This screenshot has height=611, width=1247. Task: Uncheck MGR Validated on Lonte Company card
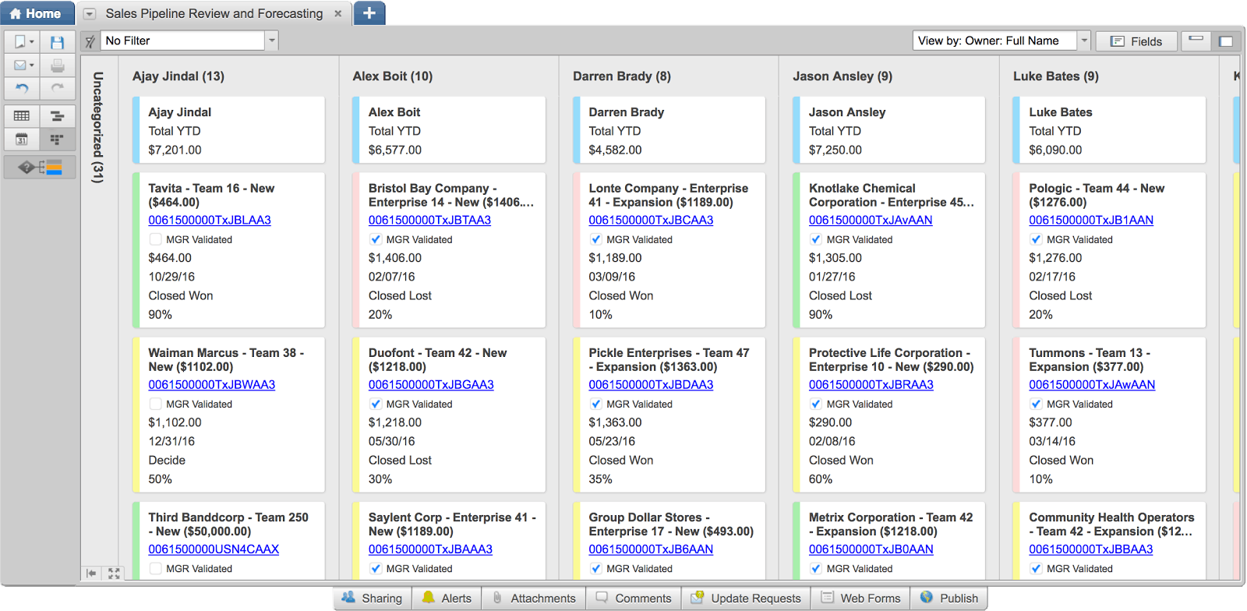[595, 239]
